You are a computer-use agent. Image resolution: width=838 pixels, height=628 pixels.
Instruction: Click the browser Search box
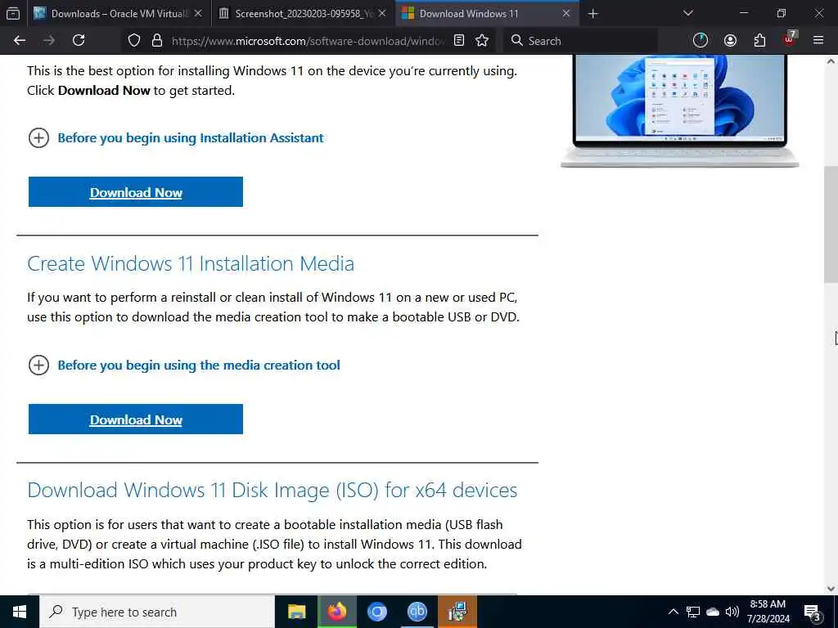[x=581, y=41]
